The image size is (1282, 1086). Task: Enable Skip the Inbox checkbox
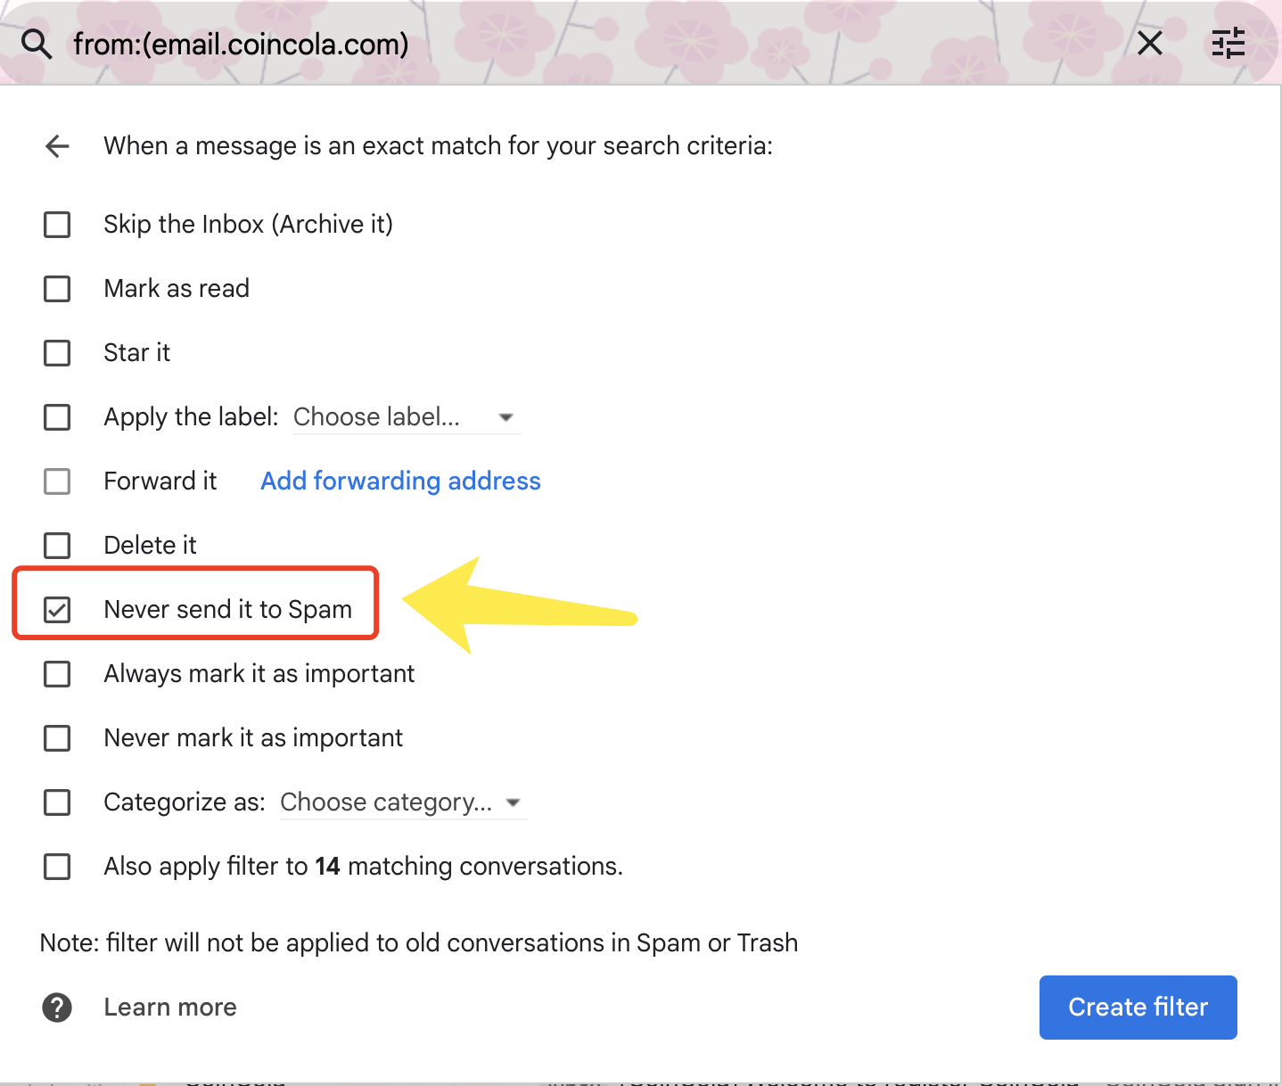pyautogui.click(x=57, y=225)
